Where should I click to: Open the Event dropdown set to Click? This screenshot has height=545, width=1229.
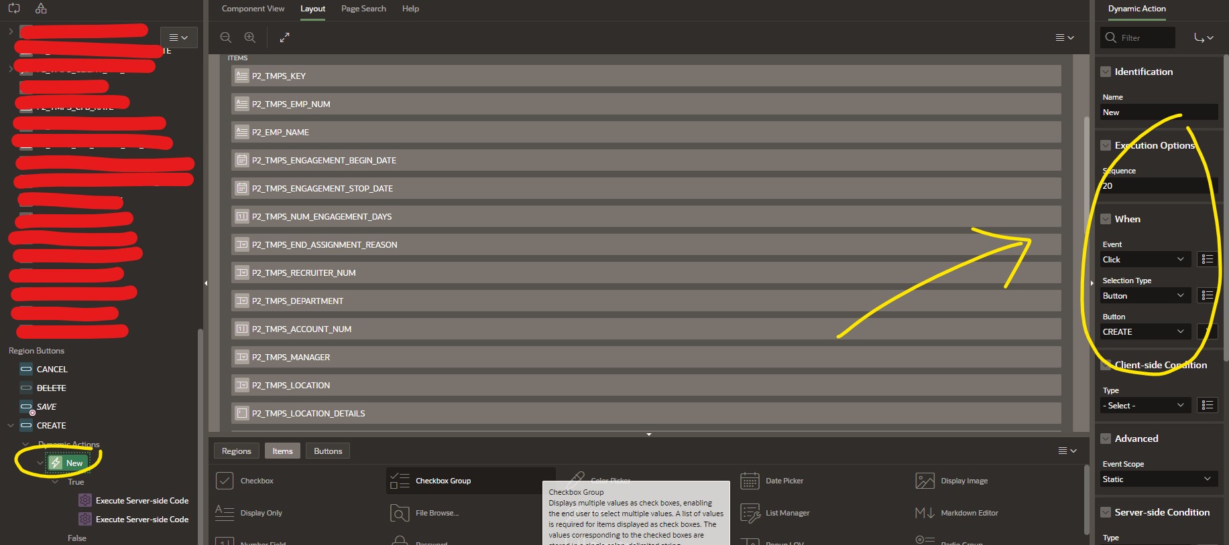coord(1145,259)
